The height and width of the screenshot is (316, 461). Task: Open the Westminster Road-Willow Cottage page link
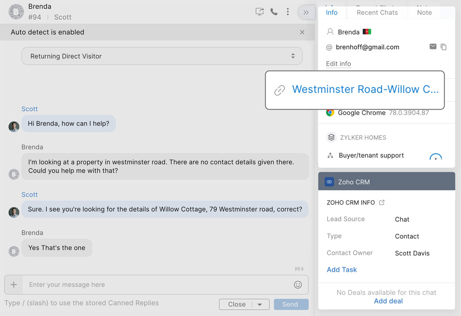coord(365,90)
